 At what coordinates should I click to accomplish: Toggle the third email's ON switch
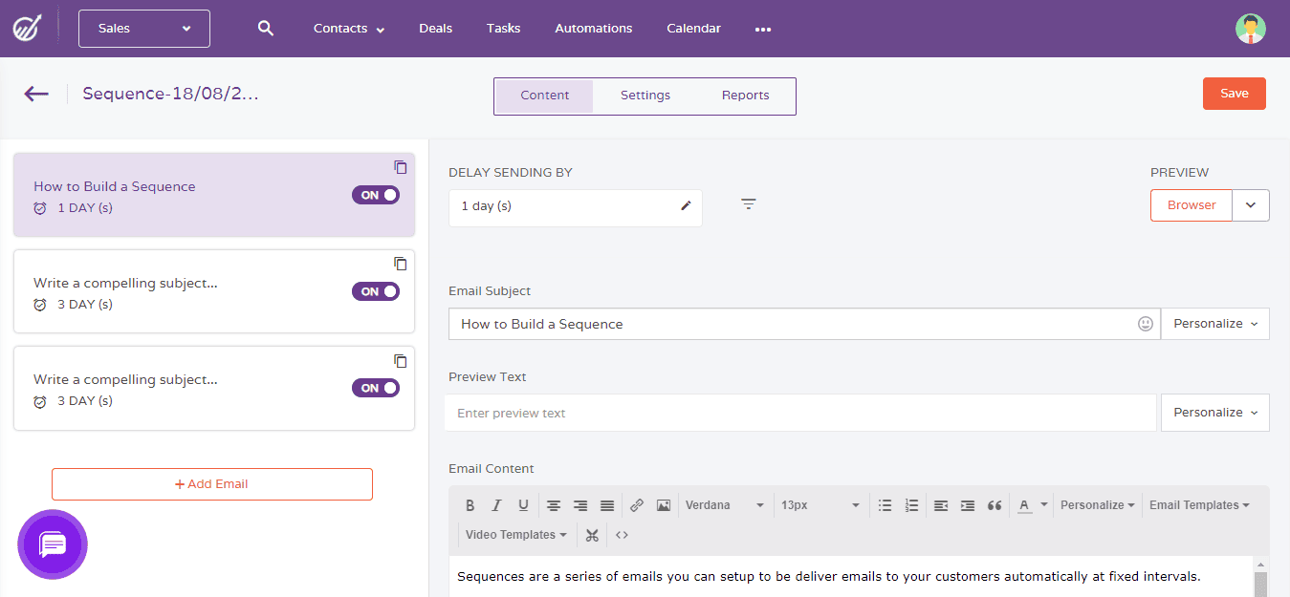tap(376, 388)
